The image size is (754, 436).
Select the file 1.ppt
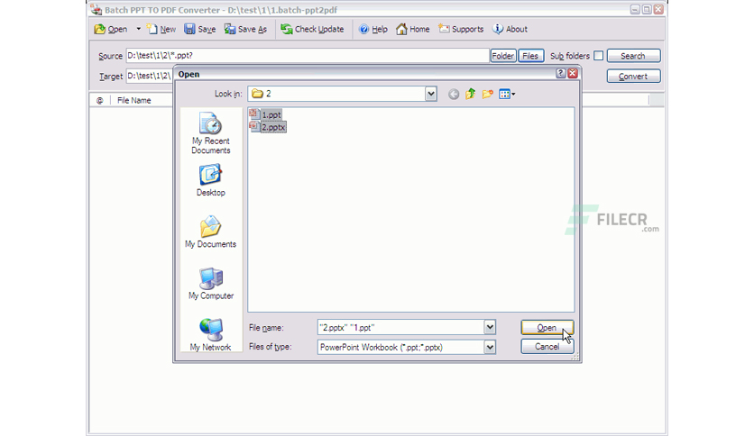[x=265, y=114]
